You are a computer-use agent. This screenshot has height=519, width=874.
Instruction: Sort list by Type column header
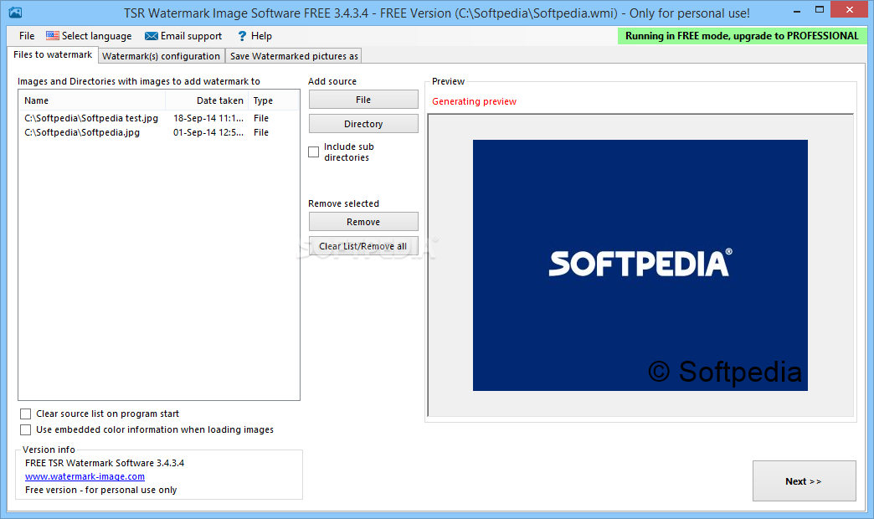[x=273, y=100]
